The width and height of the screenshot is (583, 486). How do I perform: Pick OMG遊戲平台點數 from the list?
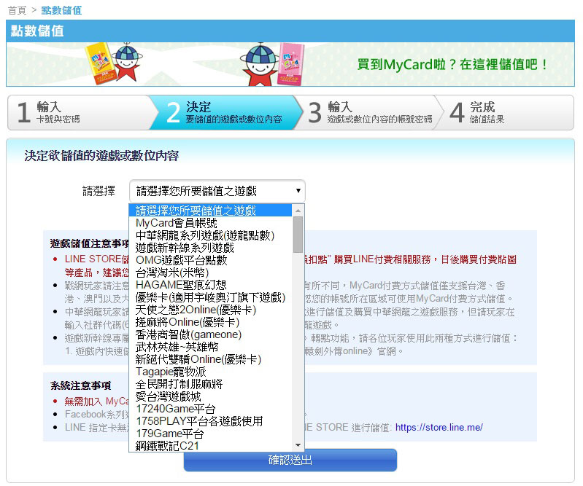(x=210, y=260)
